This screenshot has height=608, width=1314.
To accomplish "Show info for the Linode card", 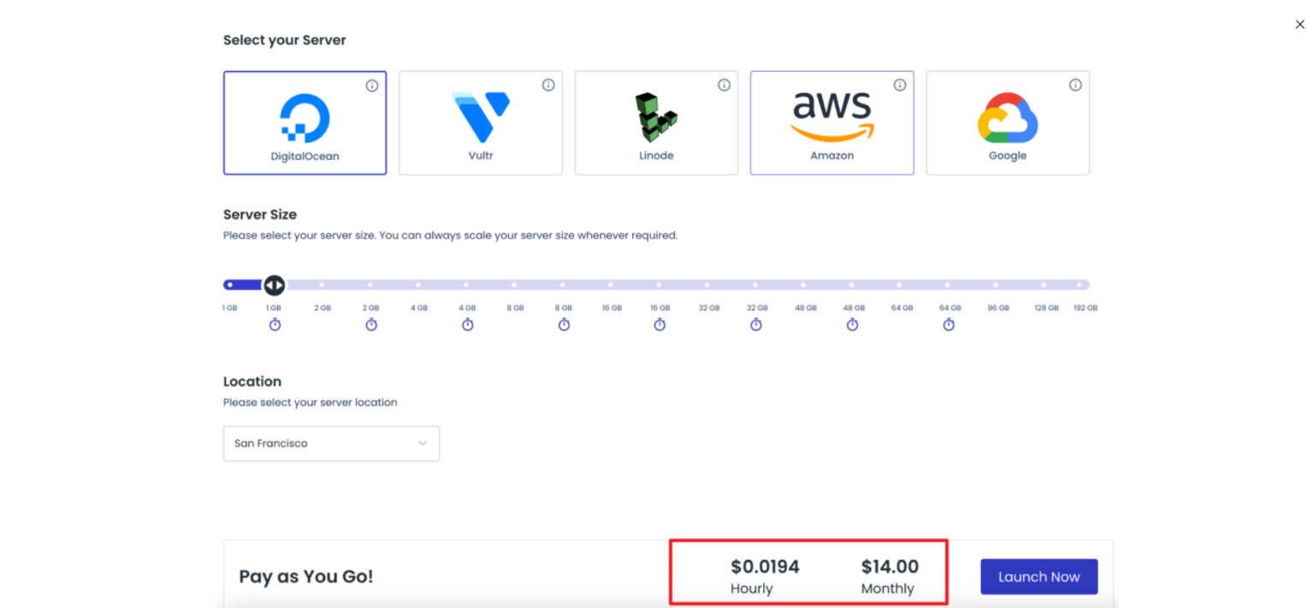I will tap(724, 86).
